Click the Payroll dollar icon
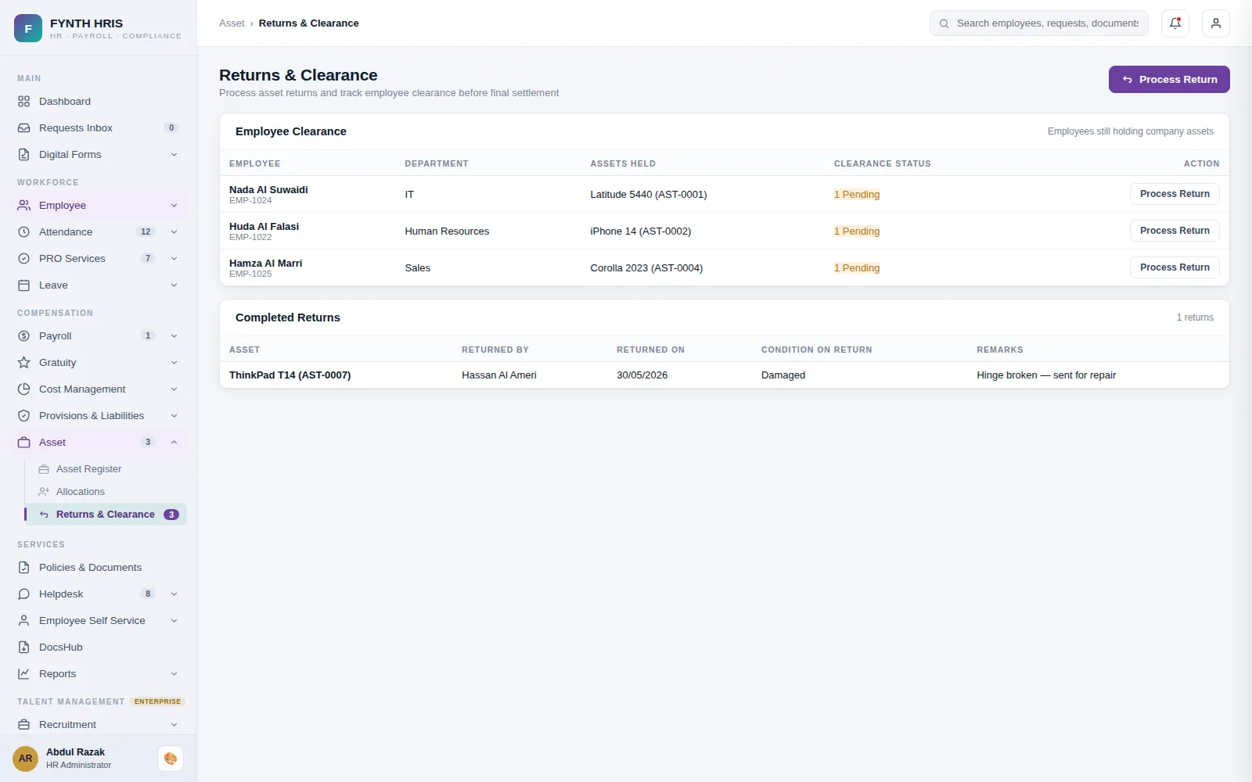Image resolution: width=1252 pixels, height=782 pixels. click(x=24, y=336)
